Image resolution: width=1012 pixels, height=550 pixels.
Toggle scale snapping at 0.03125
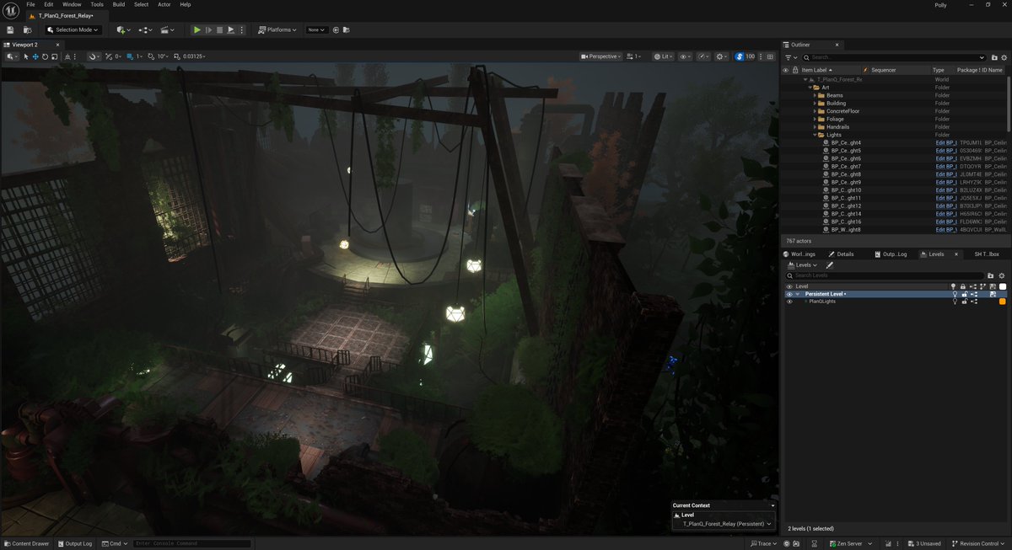click(175, 56)
